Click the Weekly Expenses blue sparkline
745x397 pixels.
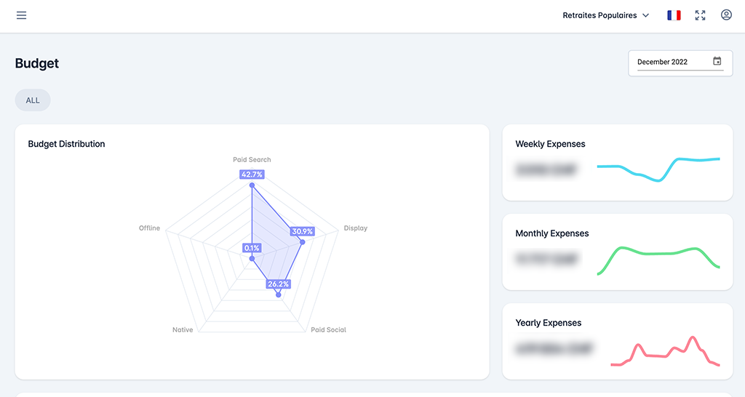658,169
